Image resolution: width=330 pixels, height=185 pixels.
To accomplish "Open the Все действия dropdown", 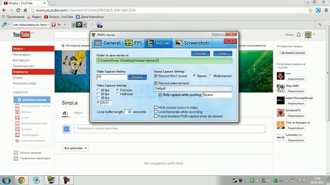I will [x=75, y=148].
